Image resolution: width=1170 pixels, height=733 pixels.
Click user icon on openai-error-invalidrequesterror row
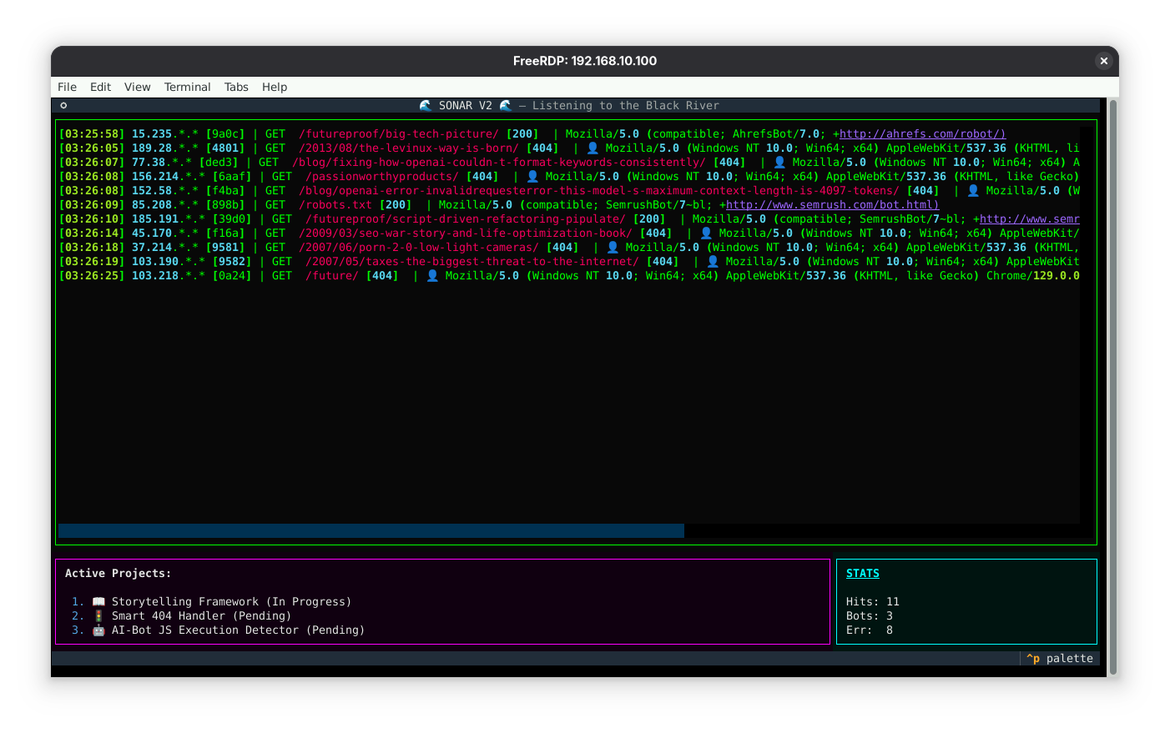click(973, 190)
